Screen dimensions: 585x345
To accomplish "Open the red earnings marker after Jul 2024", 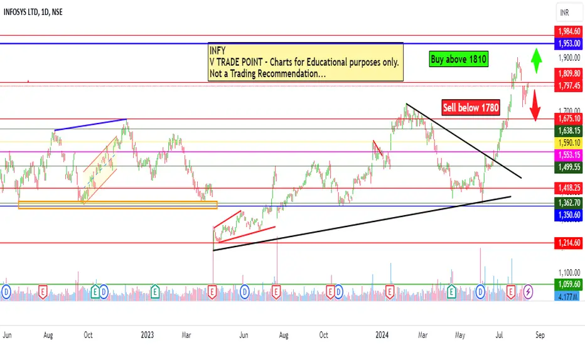I will click(510, 292).
